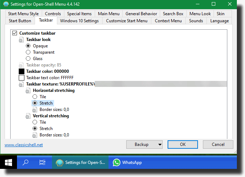245x177 pixels.
Task: Select the Taskbar tab
Action: [x=46, y=20]
